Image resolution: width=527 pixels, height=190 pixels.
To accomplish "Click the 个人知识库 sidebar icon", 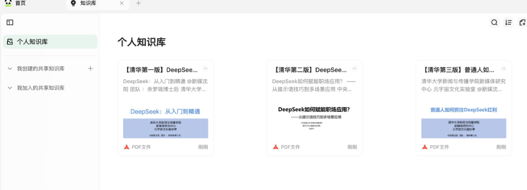I will pos(10,42).
